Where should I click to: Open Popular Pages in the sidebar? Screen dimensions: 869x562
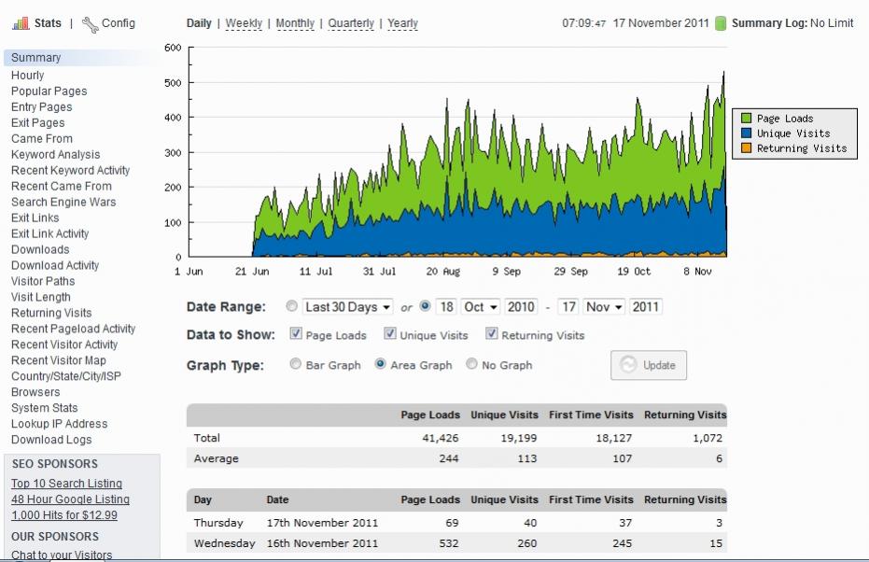(x=49, y=91)
